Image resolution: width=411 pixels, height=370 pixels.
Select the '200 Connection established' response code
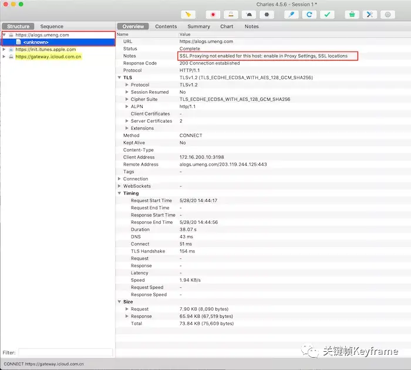coord(210,63)
